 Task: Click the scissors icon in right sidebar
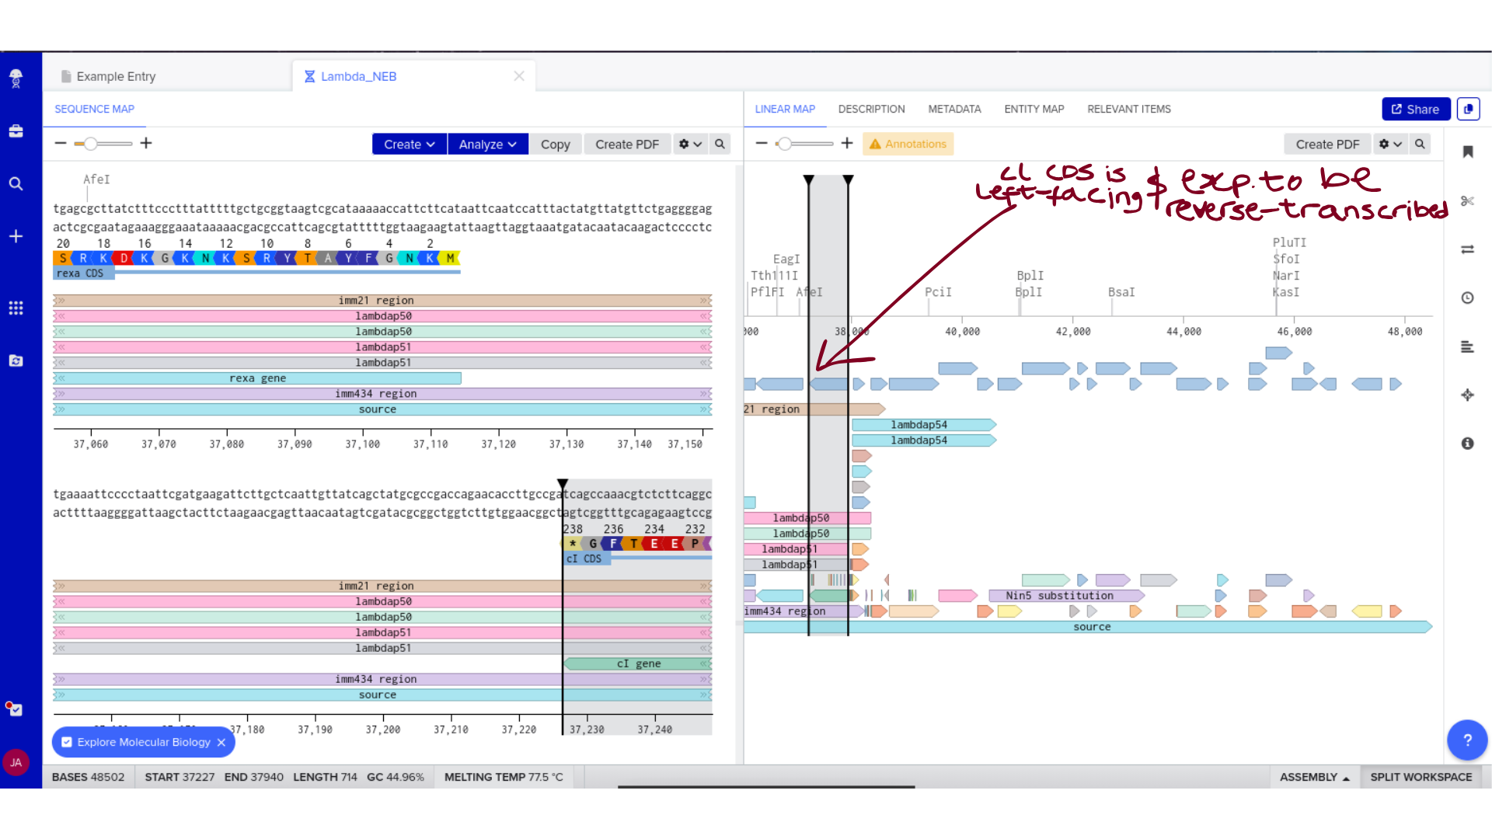(1467, 201)
